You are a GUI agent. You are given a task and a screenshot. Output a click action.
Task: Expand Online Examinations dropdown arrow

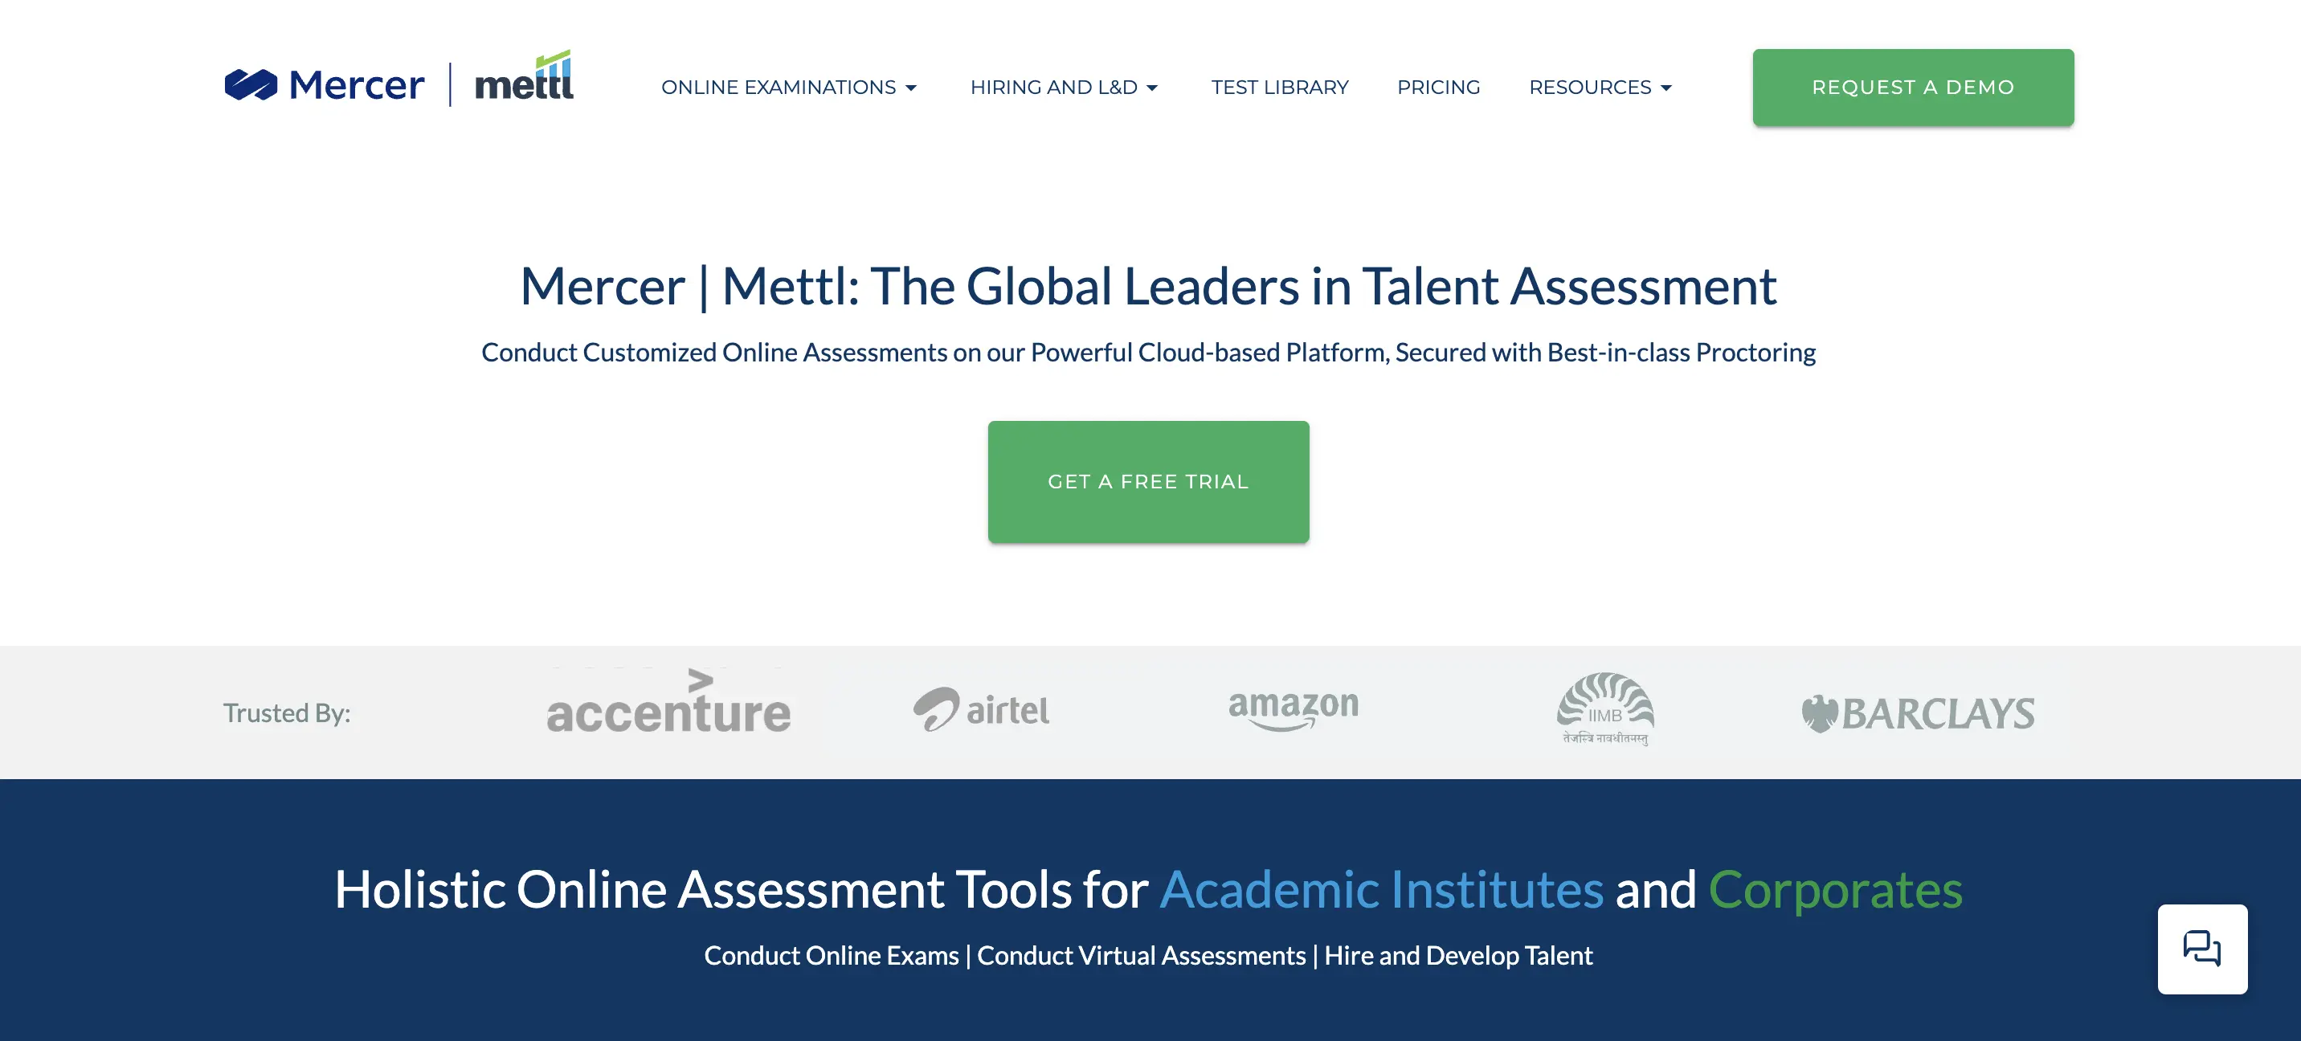pyautogui.click(x=911, y=88)
